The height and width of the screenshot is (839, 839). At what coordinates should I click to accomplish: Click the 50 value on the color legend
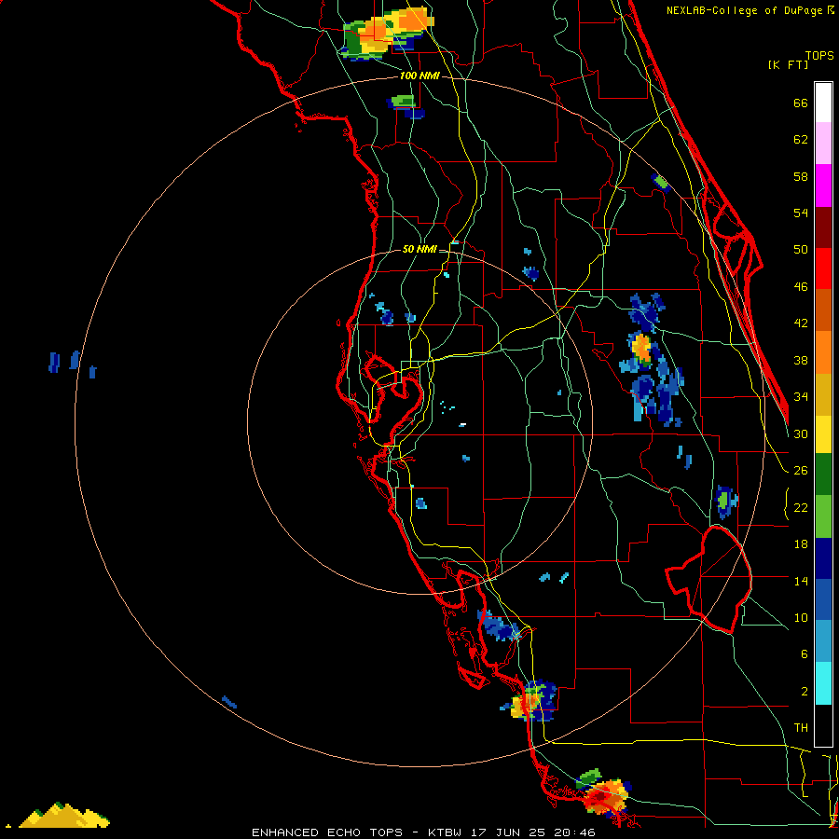pyautogui.click(x=801, y=250)
